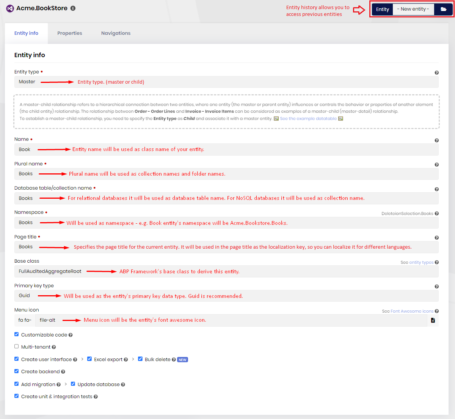Screen dimensions: 455x419
Task: Click help icon next to entity types link
Action: coord(437,262)
